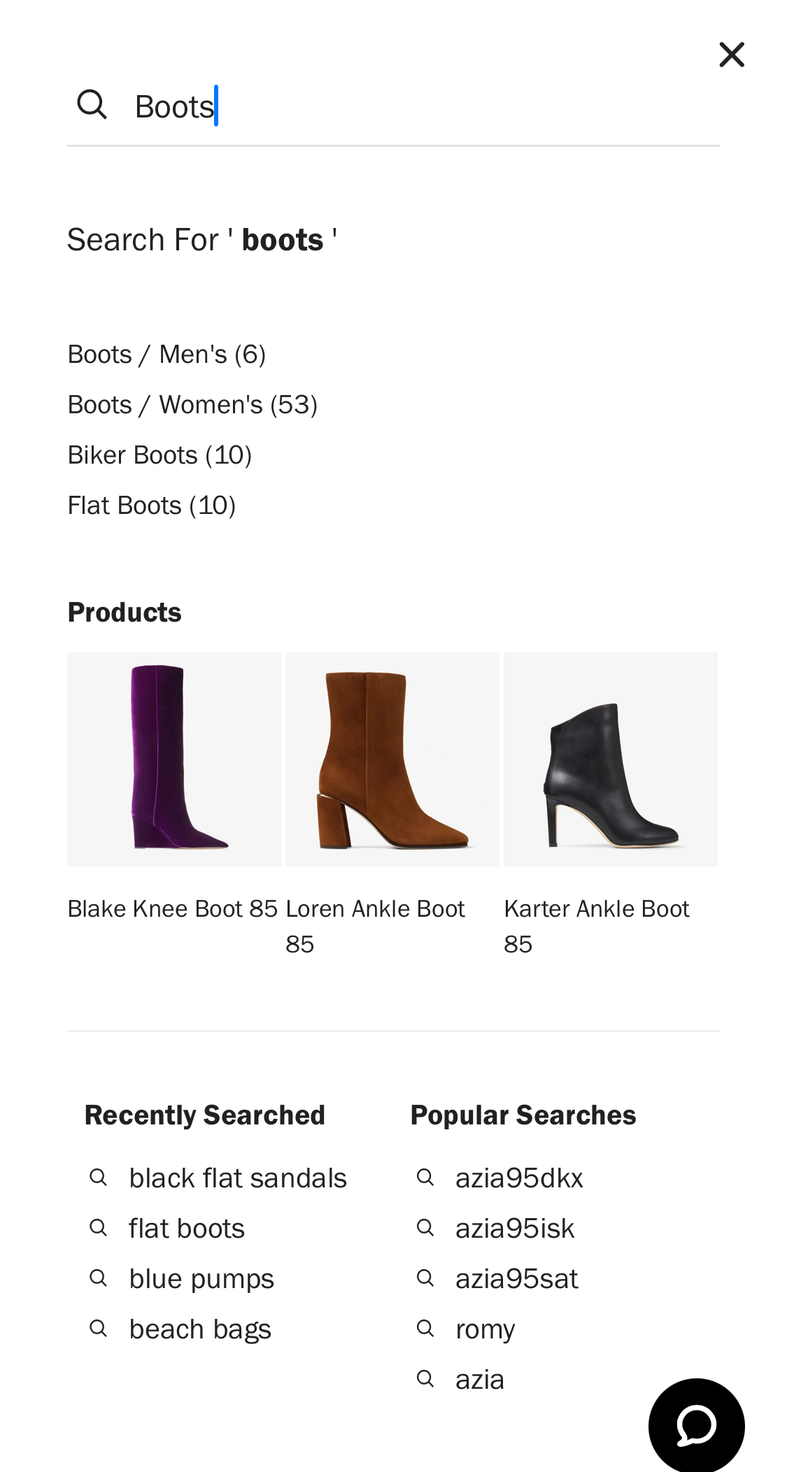
Task: Open Boots / Women's category
Action: pyautogui.click(x=192, y=404)
